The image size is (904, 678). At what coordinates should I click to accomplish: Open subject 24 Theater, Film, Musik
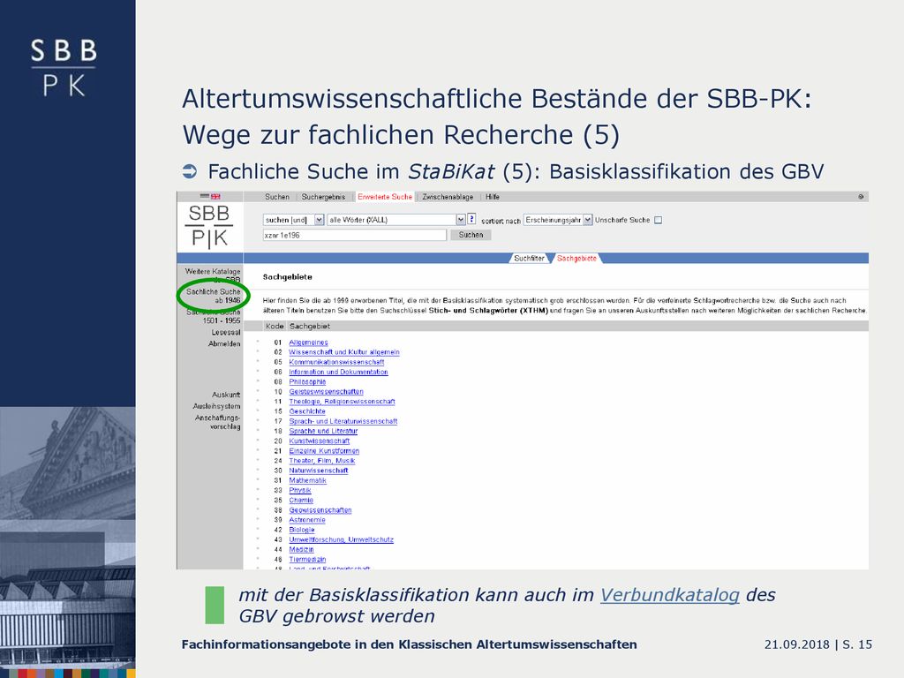click(x=321, y=461)
